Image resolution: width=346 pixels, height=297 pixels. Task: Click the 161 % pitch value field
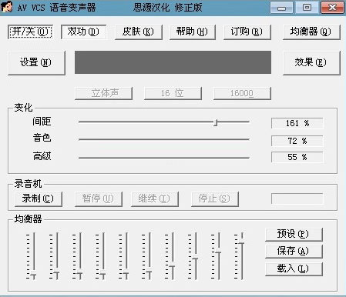click(297, 123)
